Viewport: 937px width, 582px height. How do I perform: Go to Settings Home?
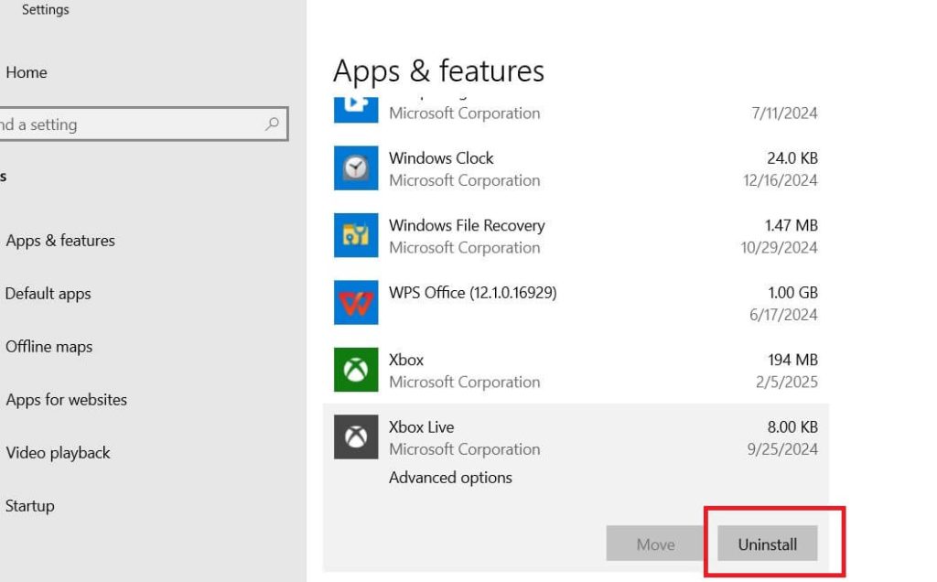27,72
